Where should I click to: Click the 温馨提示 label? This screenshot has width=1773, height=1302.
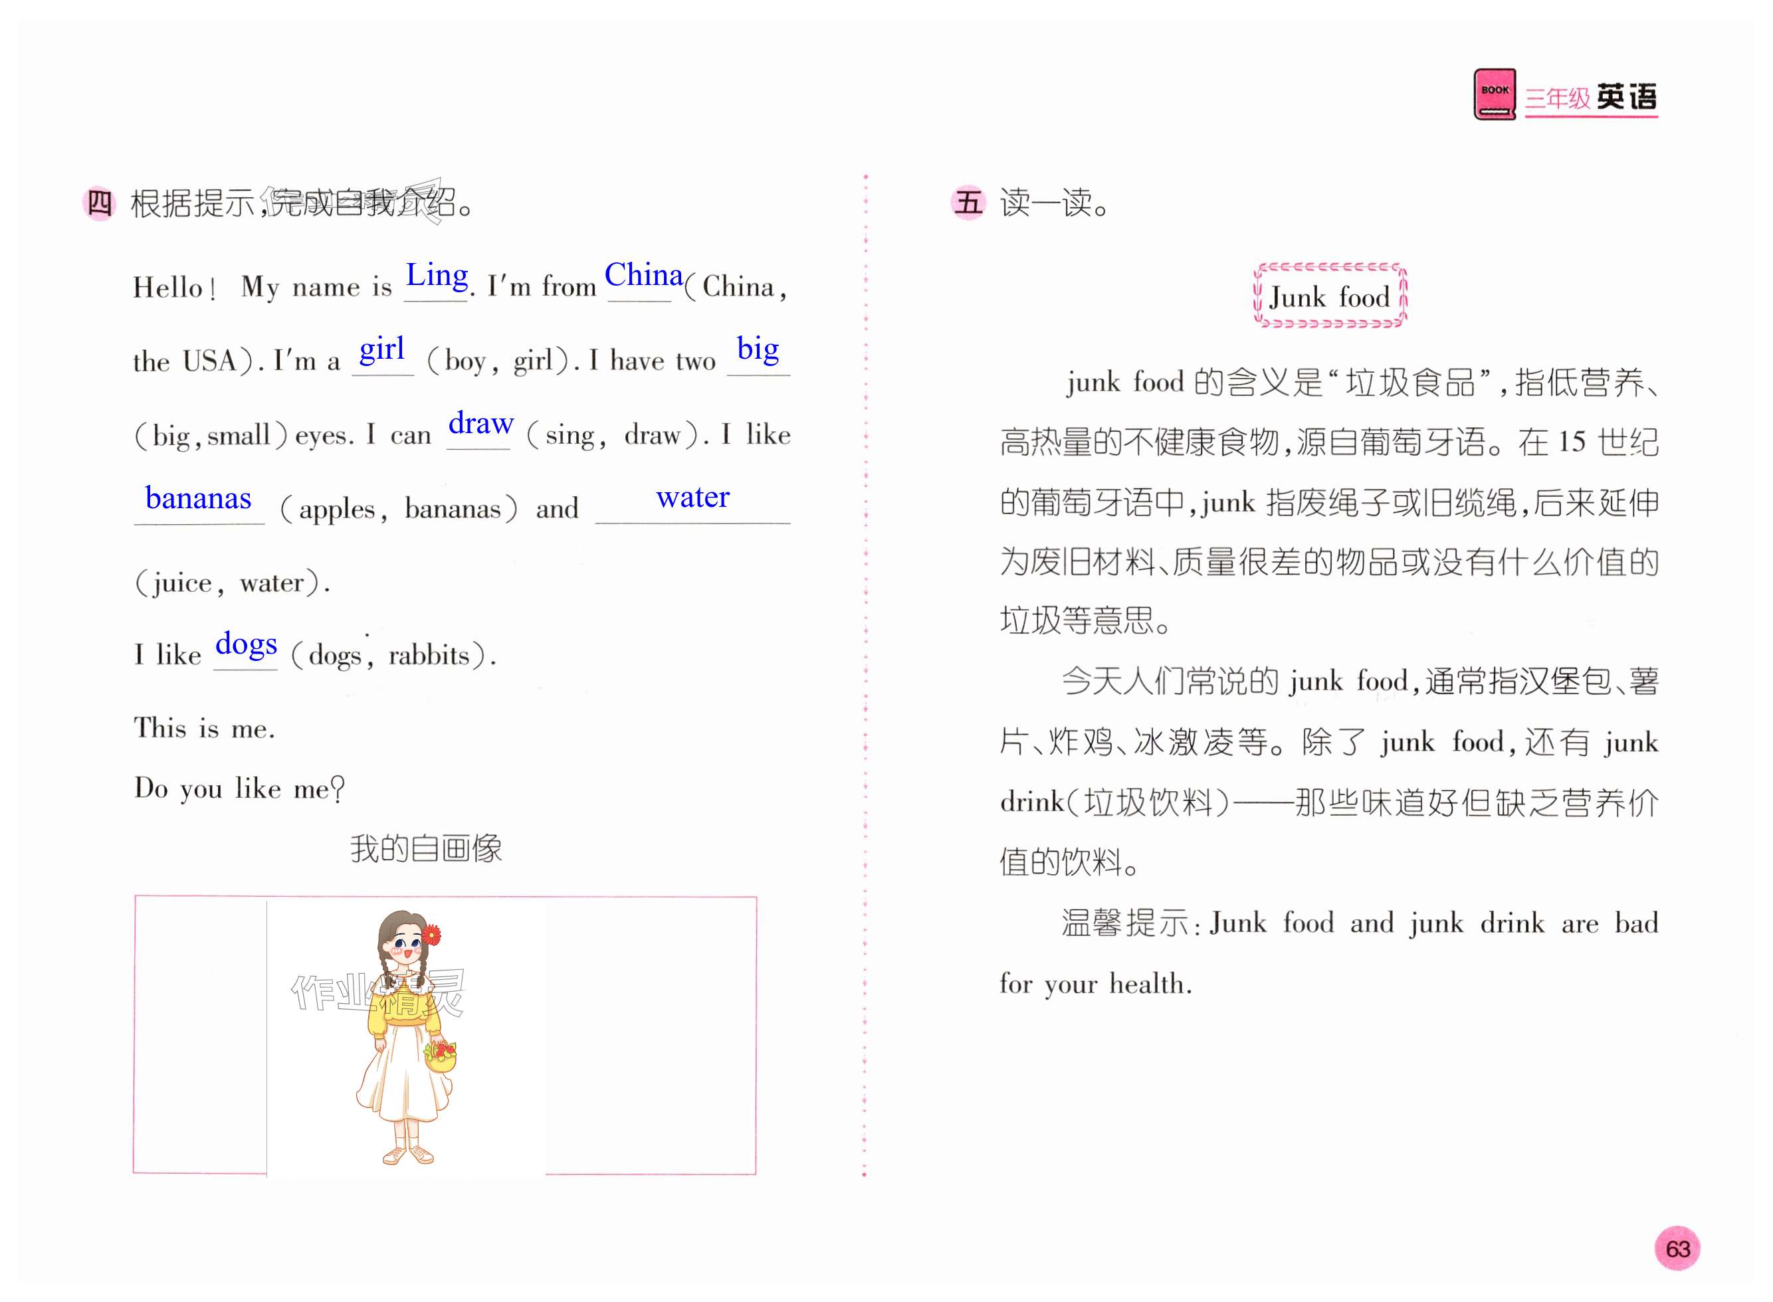1124,923
